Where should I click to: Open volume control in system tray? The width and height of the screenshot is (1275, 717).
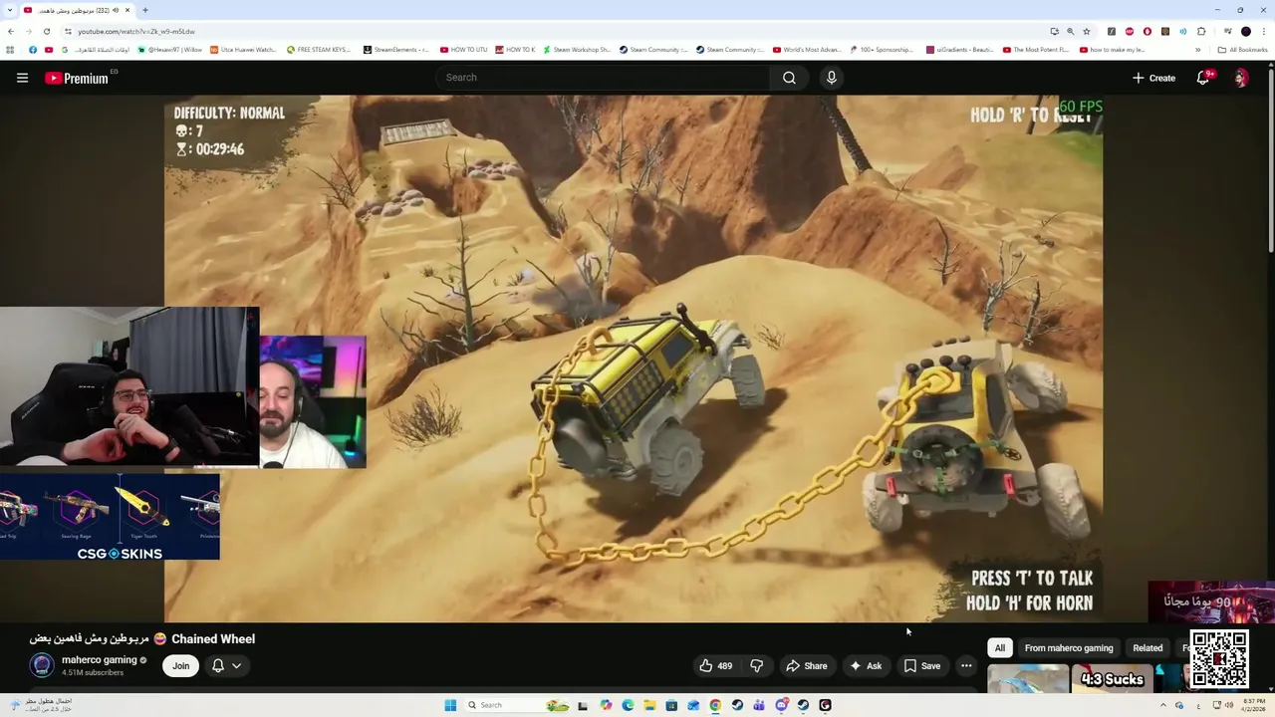click(1228, 705)
